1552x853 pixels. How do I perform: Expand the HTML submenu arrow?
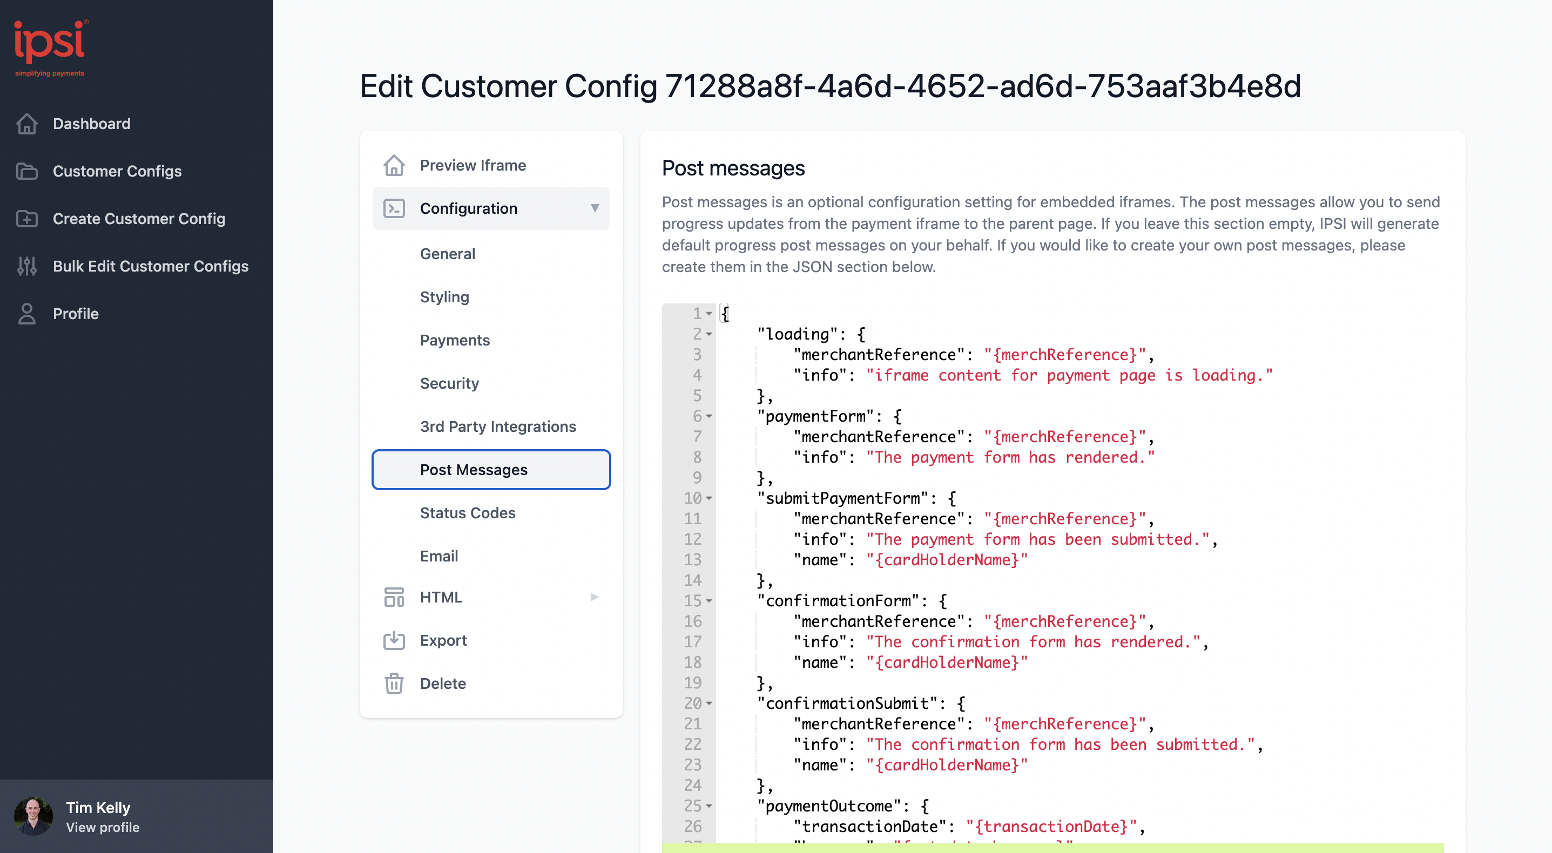[x=595, y=597]
